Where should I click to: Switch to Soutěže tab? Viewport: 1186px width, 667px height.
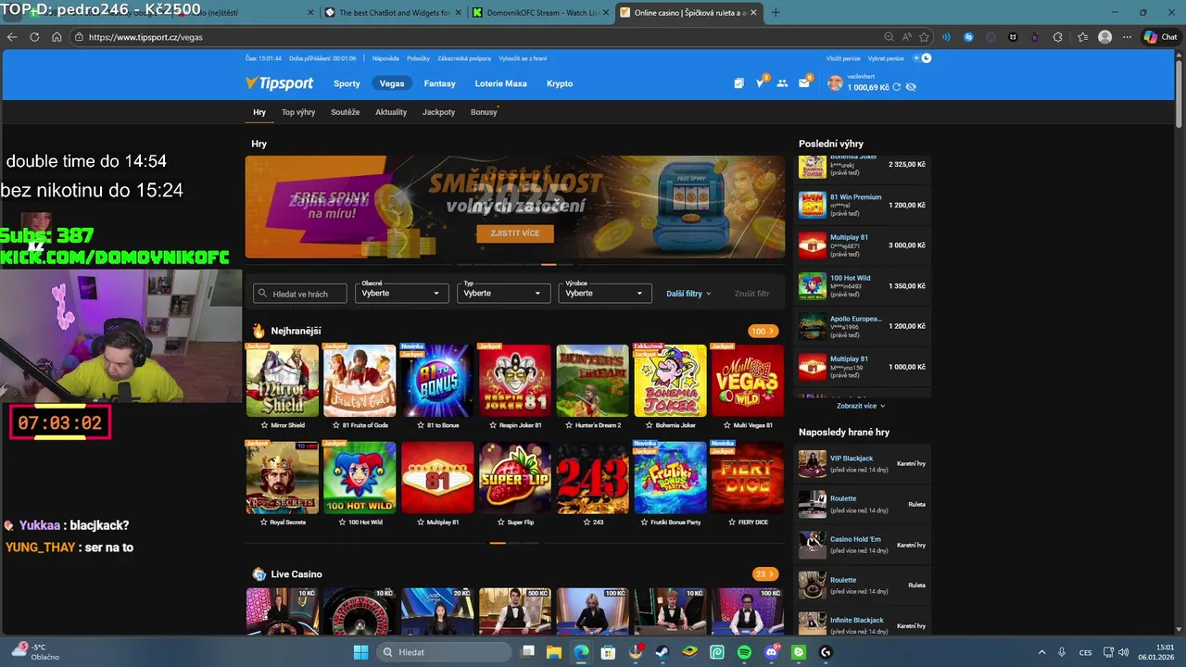(x=345, y=112)
